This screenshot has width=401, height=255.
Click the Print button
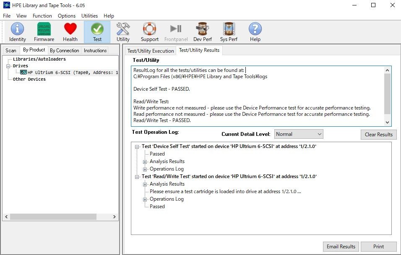pyautogui.click(x=378, y=246)
